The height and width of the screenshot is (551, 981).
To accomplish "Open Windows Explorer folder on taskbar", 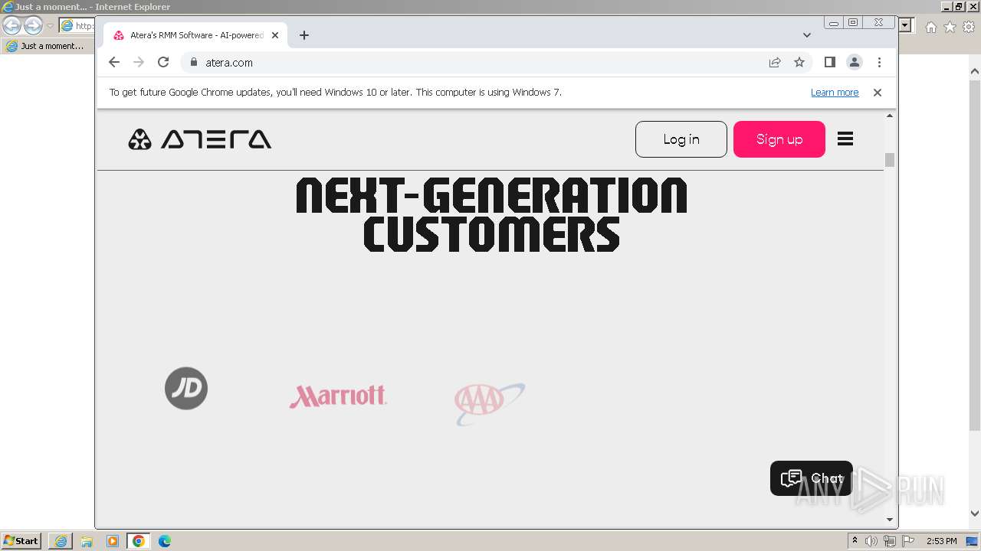I will [x=87, y=541].
